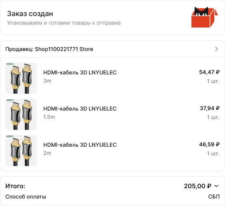This screenshot has width=225, height=210.
Task: Click the СБП payment method value
Action: 214,197
